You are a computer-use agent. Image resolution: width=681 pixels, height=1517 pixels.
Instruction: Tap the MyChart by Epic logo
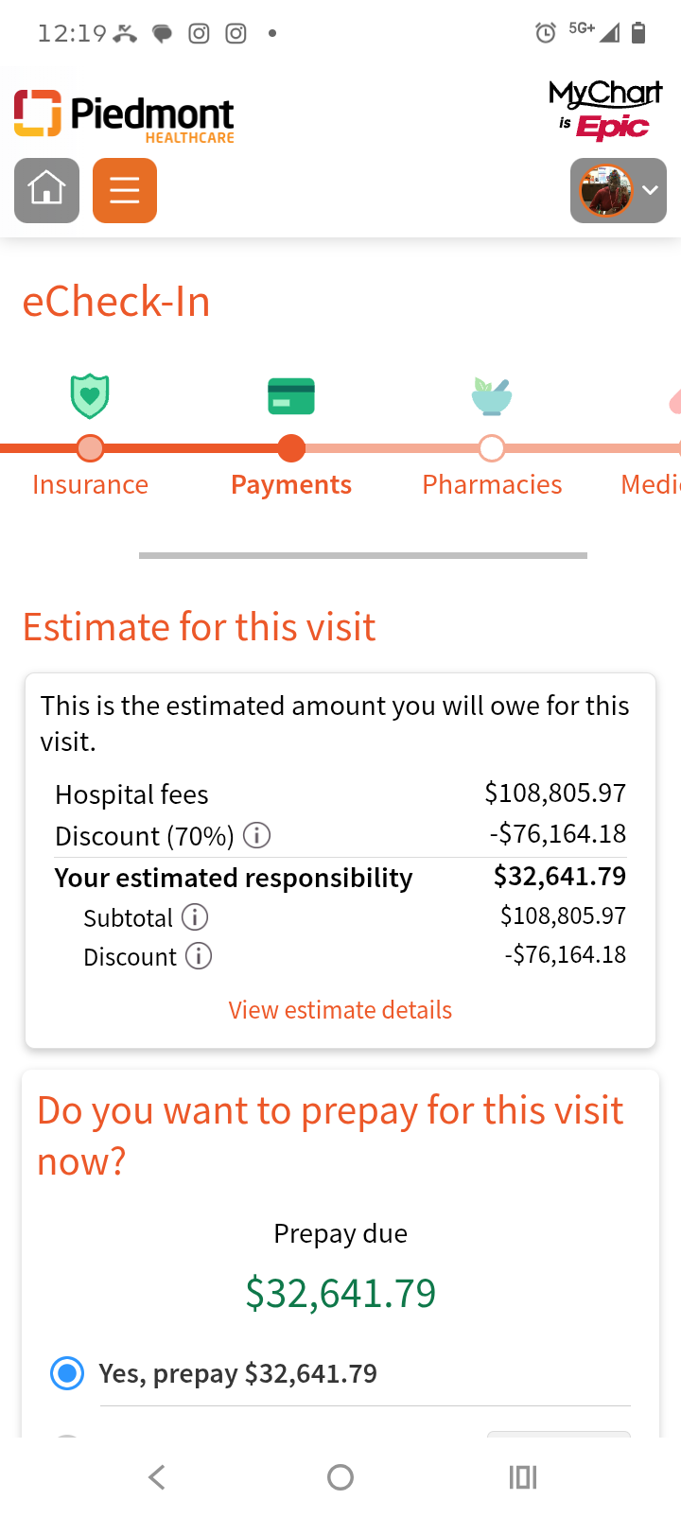[606, 110]
